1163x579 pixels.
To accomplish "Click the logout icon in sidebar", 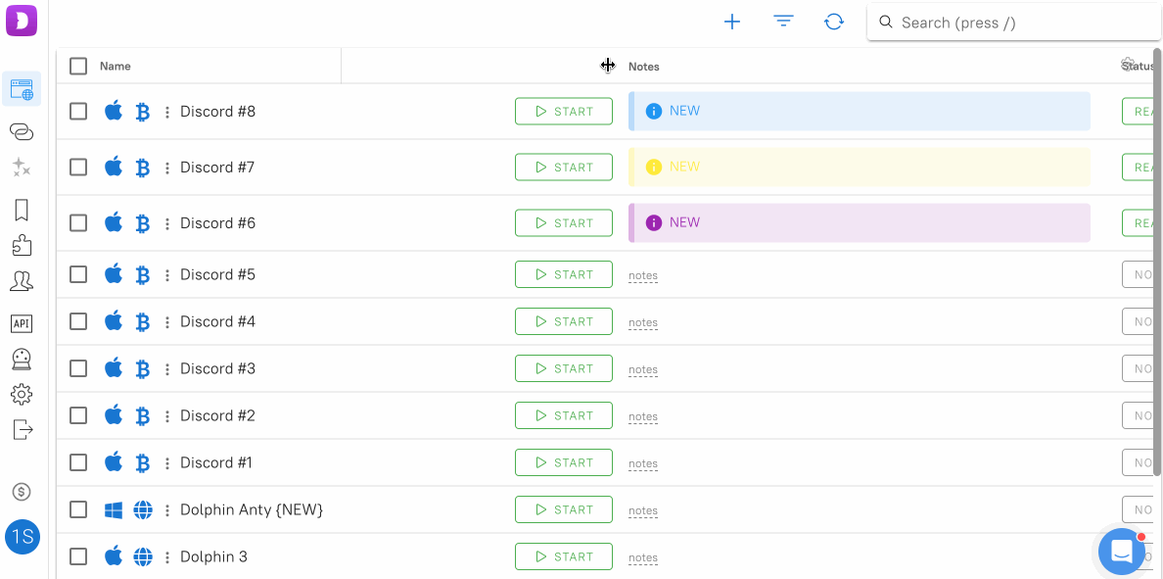I will point(22,429).
